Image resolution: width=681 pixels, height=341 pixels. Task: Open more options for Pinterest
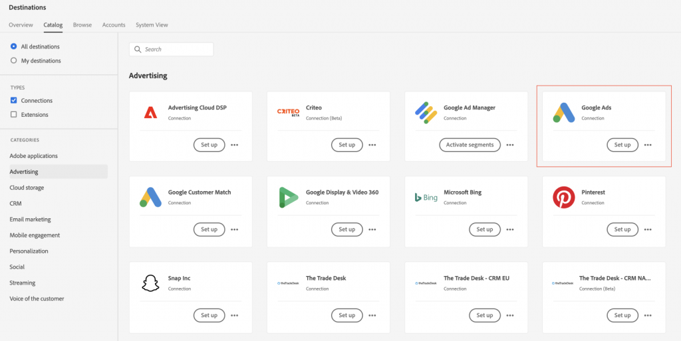point(648,229)
